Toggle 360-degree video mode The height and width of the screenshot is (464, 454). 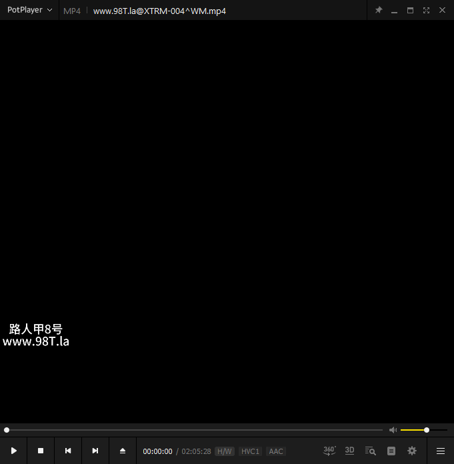tap(329, 451)
